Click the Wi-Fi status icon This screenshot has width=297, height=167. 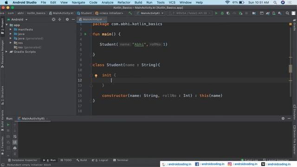[227, 2]
